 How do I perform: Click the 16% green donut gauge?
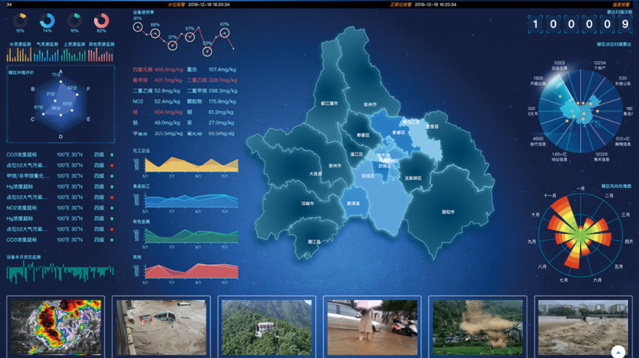click(x=74, y=20)
